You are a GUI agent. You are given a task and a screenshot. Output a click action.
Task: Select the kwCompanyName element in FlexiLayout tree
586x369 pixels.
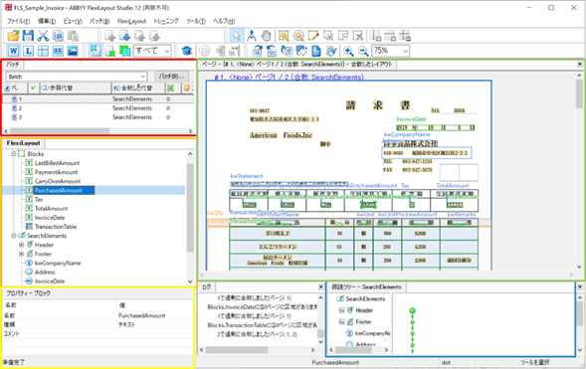click(x=58, y=263)
